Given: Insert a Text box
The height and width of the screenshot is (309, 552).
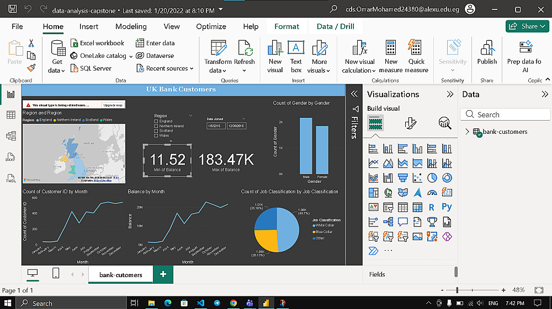Looking at the screenshot, I should 296,57.
